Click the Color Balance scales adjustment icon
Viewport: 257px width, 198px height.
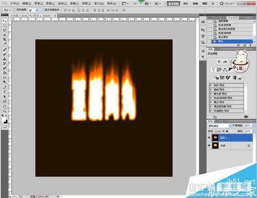(x=225, y=69)
